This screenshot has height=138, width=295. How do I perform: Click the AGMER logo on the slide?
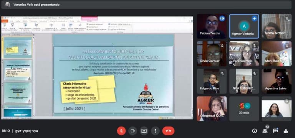tap(146, 94)
